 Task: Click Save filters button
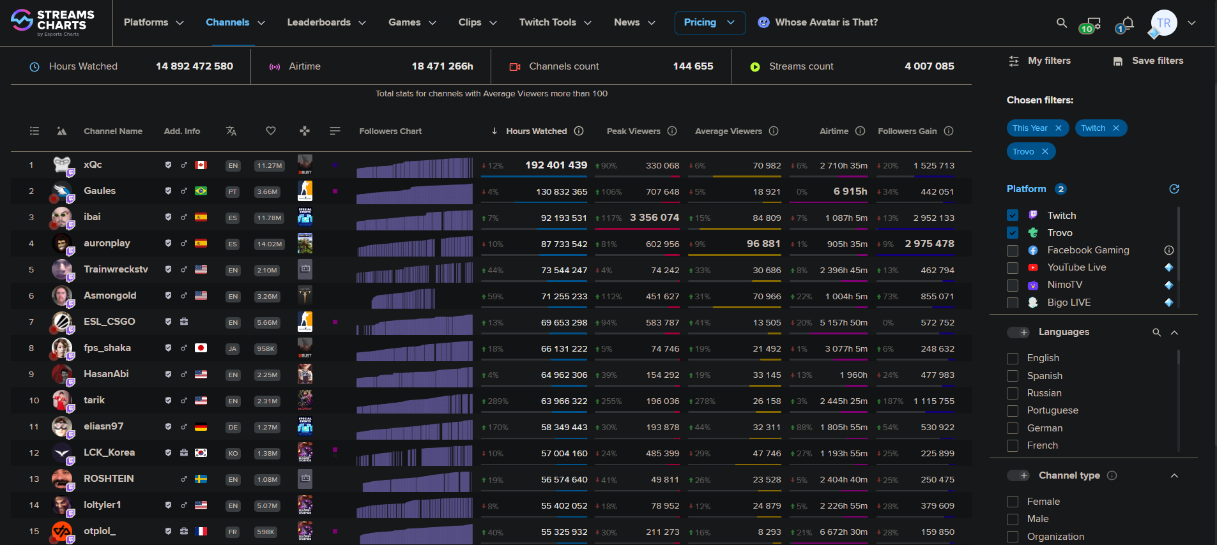click(1148, 61)
